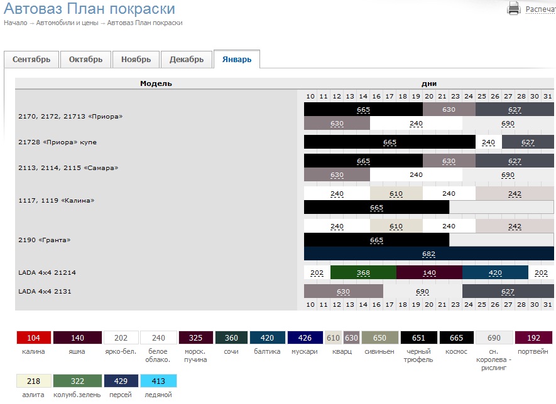Select legend swatch 650 сивиньен
The image size is (556, 404).
379,338
